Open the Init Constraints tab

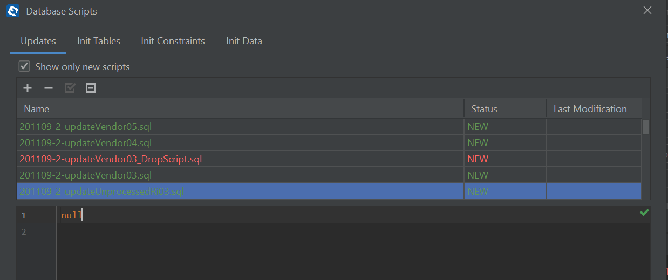coord(173,41)
